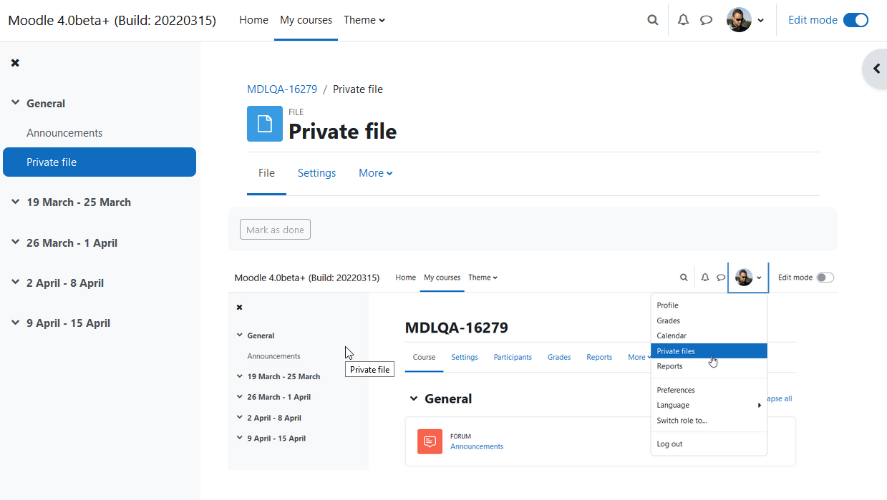
Task: Open the block drawer arrow tab
Action: tap(876, 69)
